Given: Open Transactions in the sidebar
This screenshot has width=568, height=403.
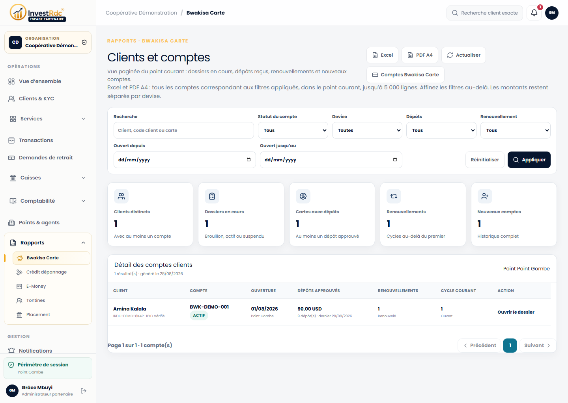Looking at the screenshot, I should point(48,140).
